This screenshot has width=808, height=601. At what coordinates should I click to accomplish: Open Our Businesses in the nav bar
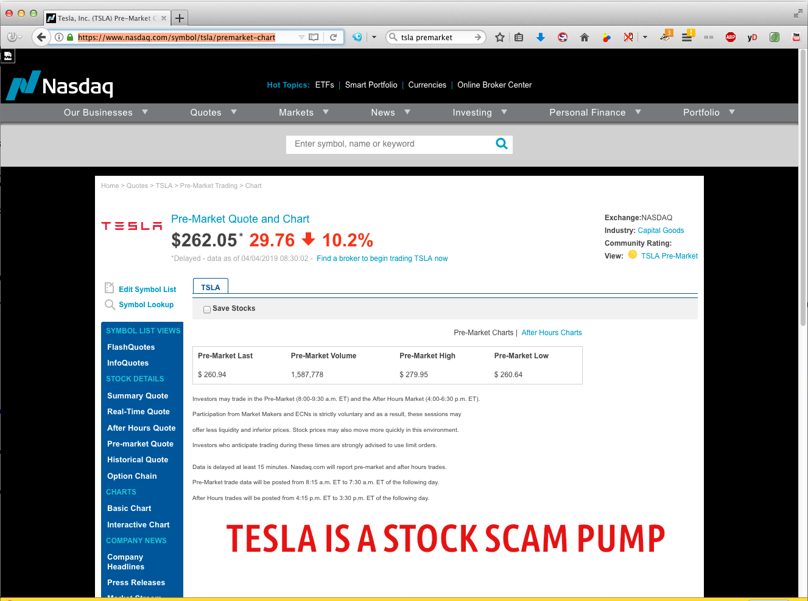pos(98,113)
